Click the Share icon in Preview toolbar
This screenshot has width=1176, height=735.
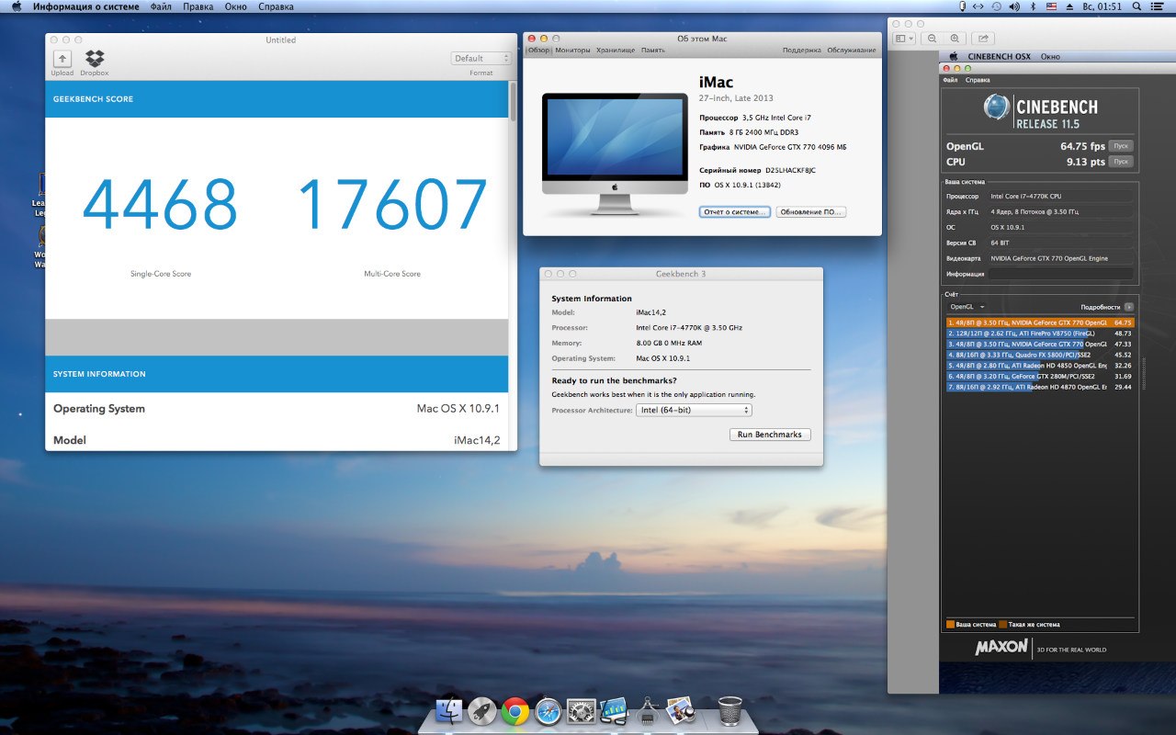click(x=983, y=39)
